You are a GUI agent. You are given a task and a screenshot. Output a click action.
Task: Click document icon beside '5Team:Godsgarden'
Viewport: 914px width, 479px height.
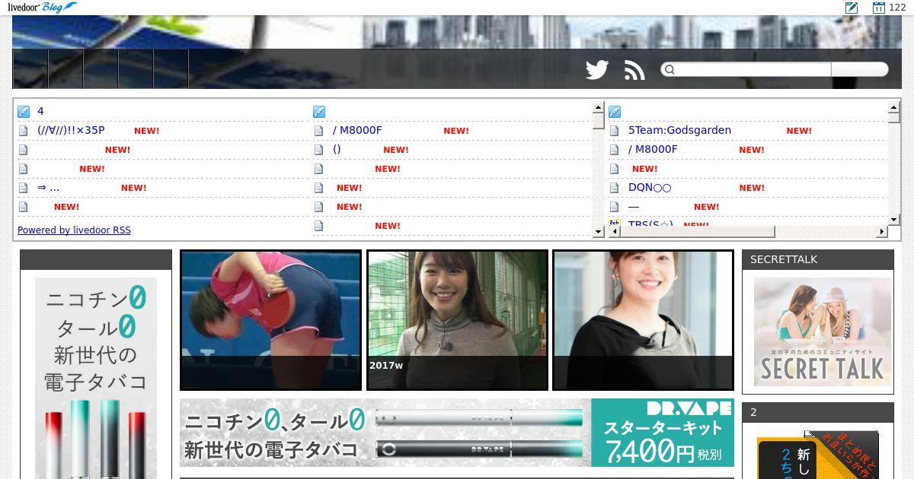coord(614,131)
